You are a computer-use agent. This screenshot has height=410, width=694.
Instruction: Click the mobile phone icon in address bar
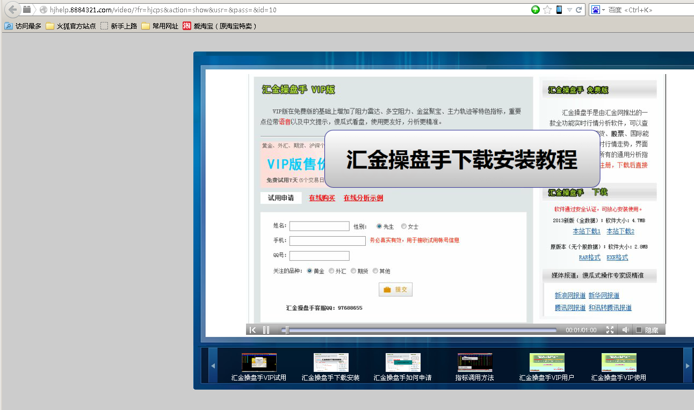point(559,10)
